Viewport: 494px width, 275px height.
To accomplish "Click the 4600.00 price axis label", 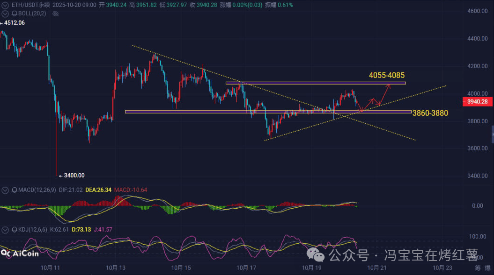I will [x=478, y=11].
